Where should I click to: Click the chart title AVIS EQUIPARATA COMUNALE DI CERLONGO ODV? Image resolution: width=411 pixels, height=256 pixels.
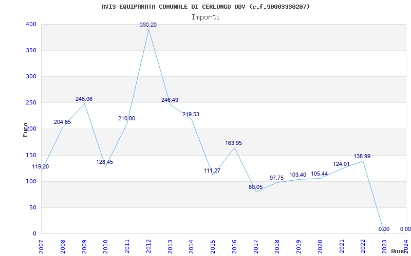click(x=206, y=7)
